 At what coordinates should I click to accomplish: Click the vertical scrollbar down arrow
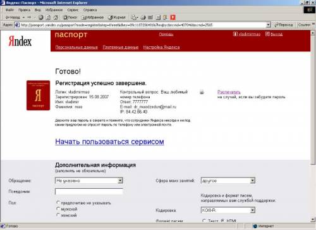313,220
